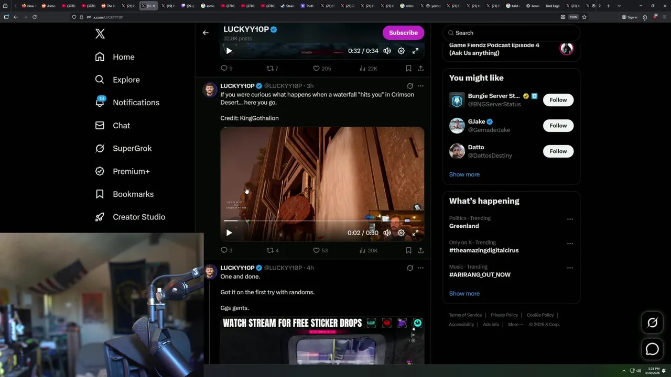Screen dimensions: 671x377
Task: Show more under You might like
Action: (464, 174)
